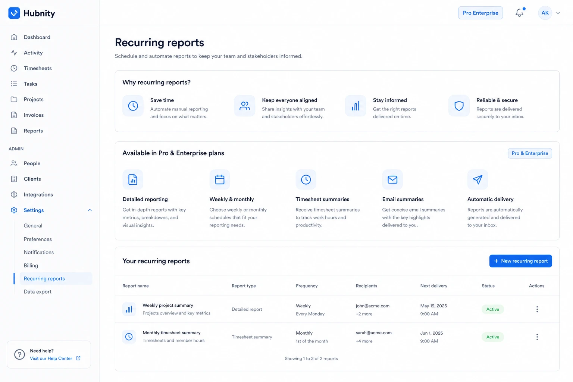This screenshot has height=382, width=573.
Task: Click the Status column header
Action: (x=488, y=286)
